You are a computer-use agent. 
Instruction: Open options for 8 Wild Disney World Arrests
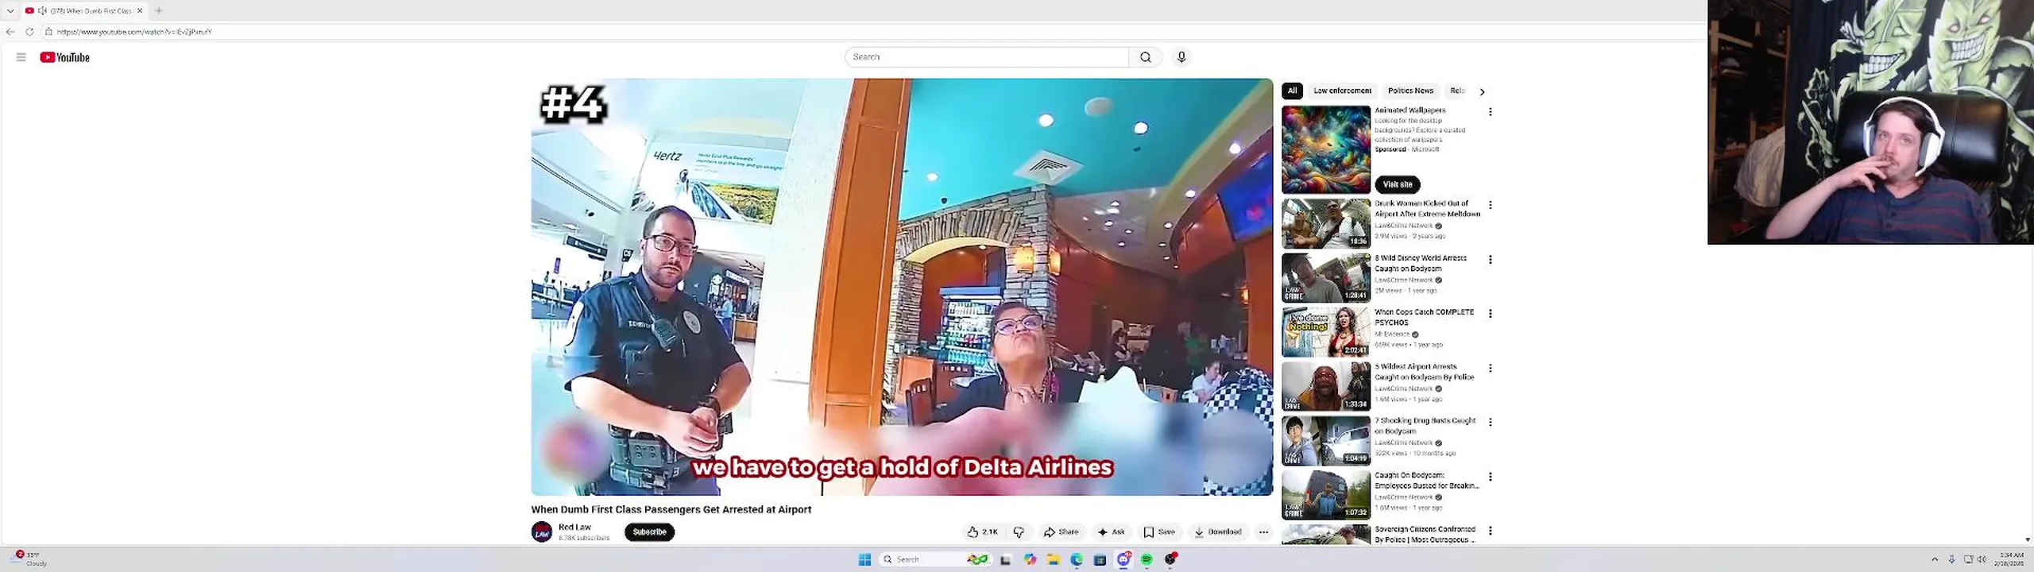pos(1490,260)
